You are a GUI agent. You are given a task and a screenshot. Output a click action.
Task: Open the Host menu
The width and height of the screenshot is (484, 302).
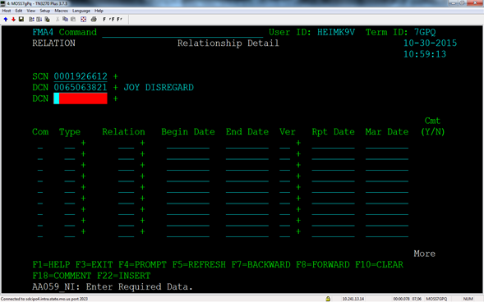7,11
